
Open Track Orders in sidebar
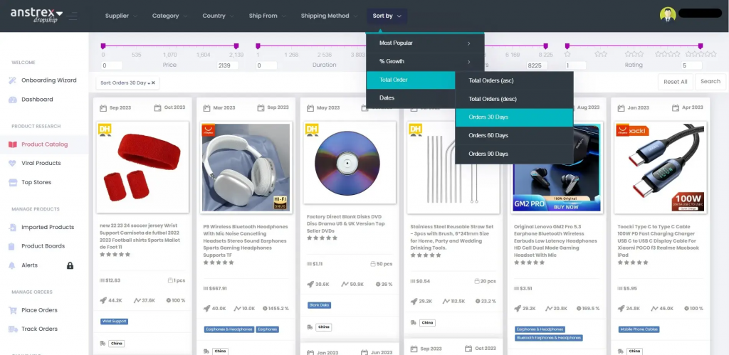click(39, 329)
